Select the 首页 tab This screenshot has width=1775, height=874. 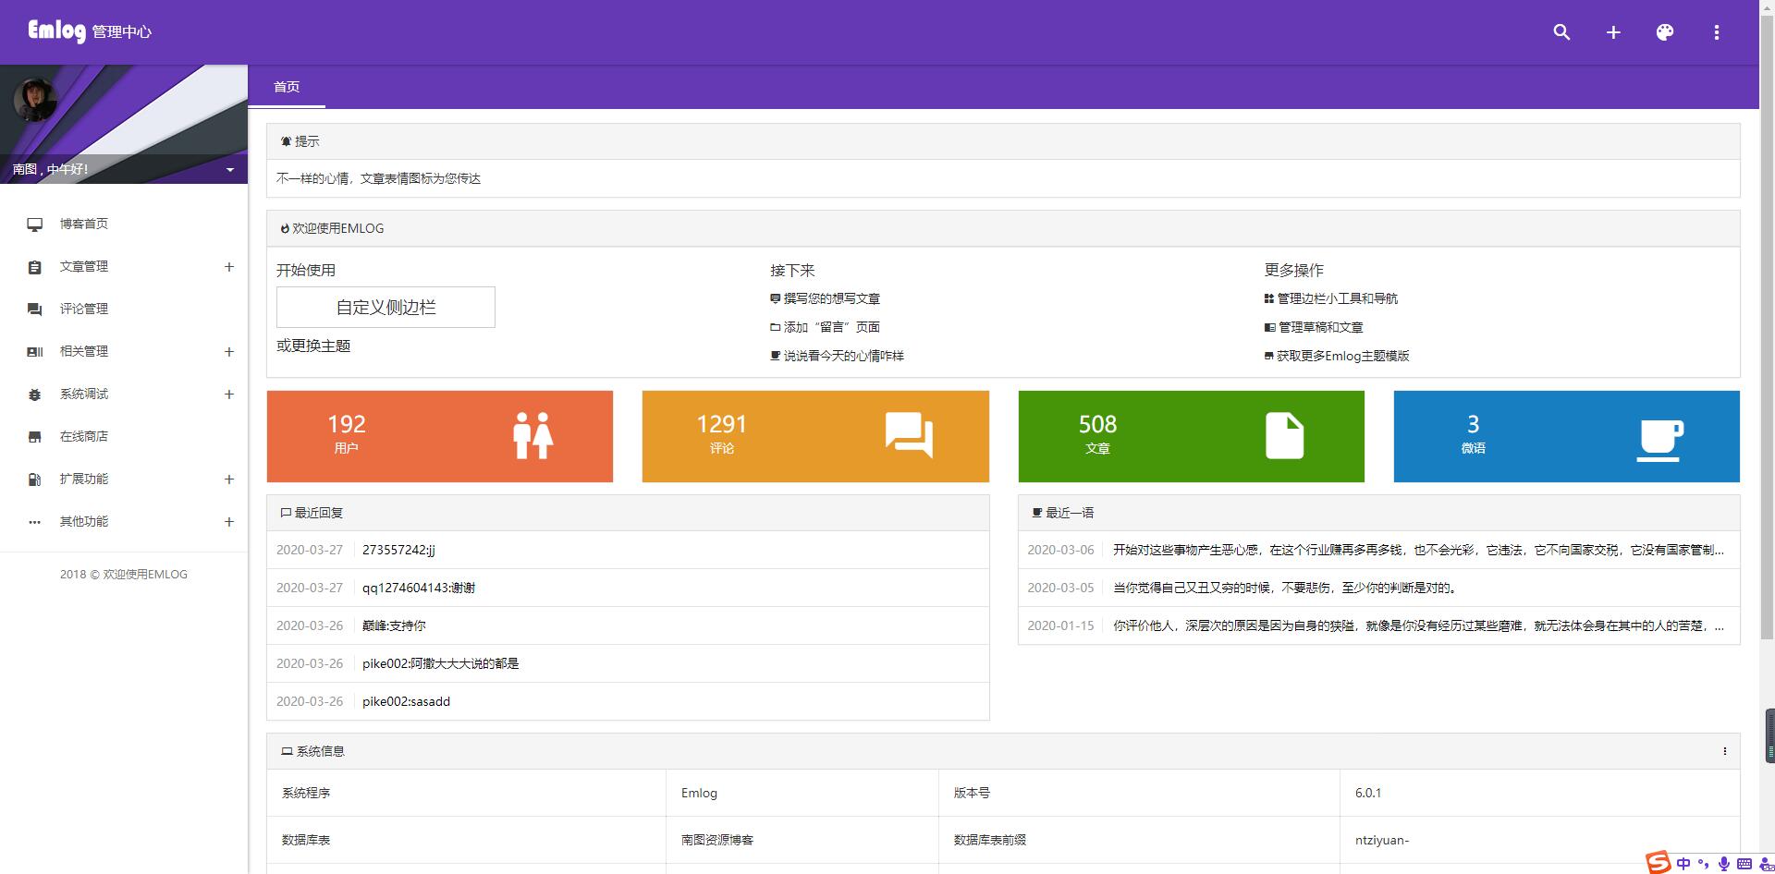287,87
